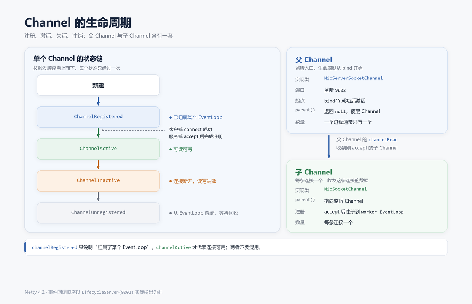
Task: Select text "客户端 connect 成功"
Action: [x=190, y=130]
